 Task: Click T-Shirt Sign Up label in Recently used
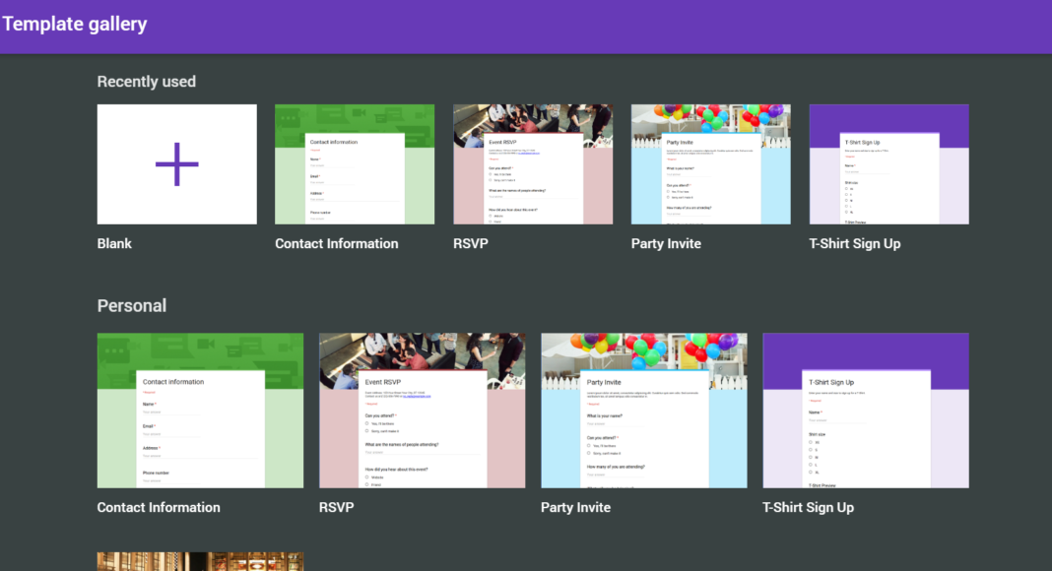854,244
